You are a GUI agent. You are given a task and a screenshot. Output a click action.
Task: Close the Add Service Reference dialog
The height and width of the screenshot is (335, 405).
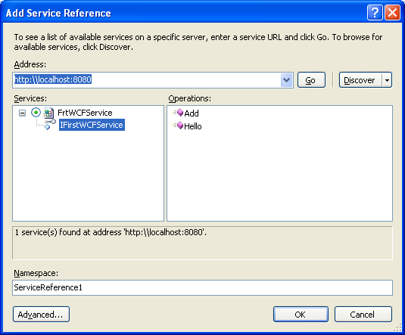(x=392, y=12)
